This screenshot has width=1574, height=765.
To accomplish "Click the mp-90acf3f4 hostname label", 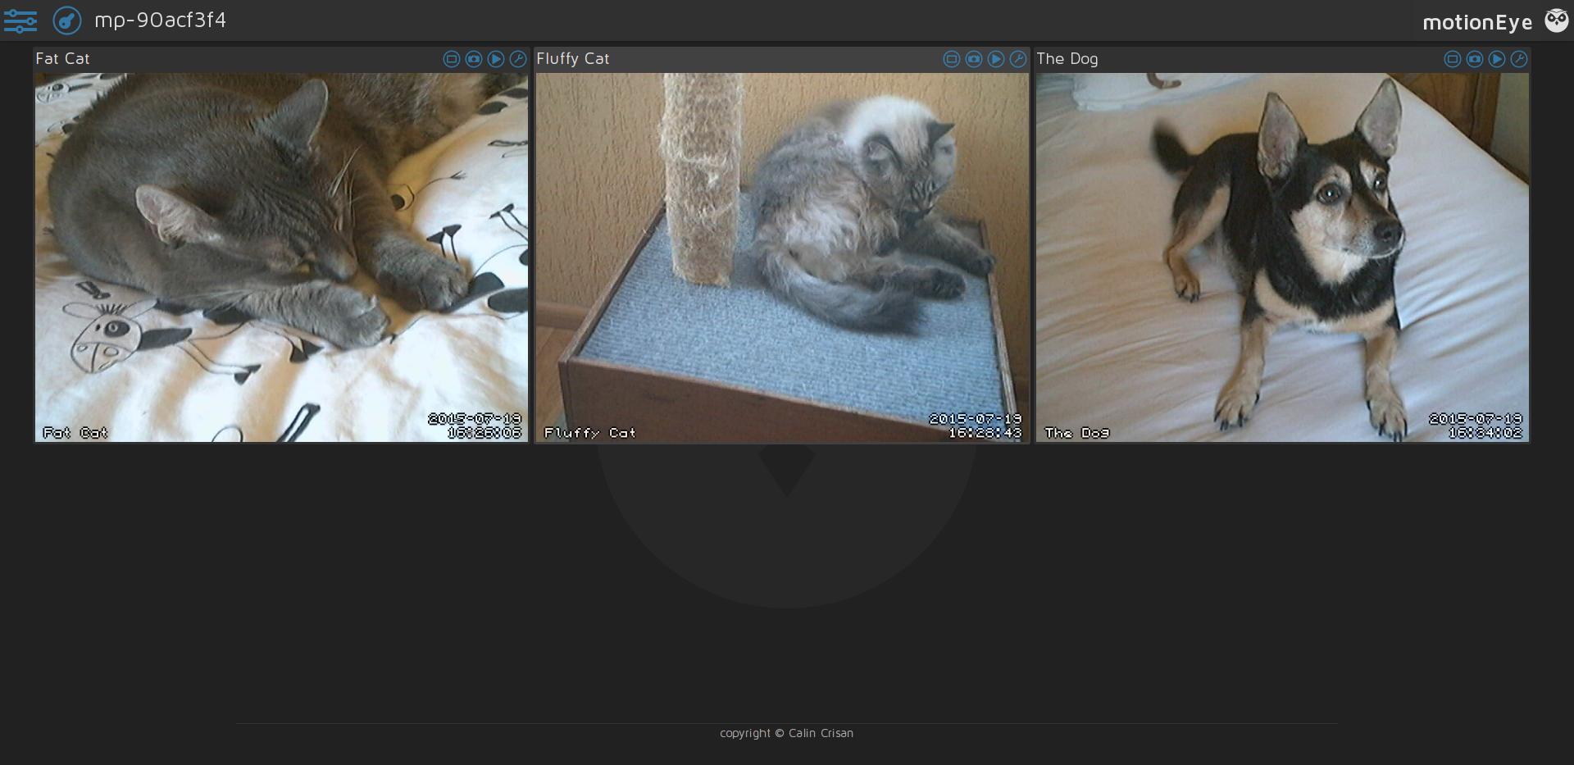I will pyautogui.click(x=161, y=20).
